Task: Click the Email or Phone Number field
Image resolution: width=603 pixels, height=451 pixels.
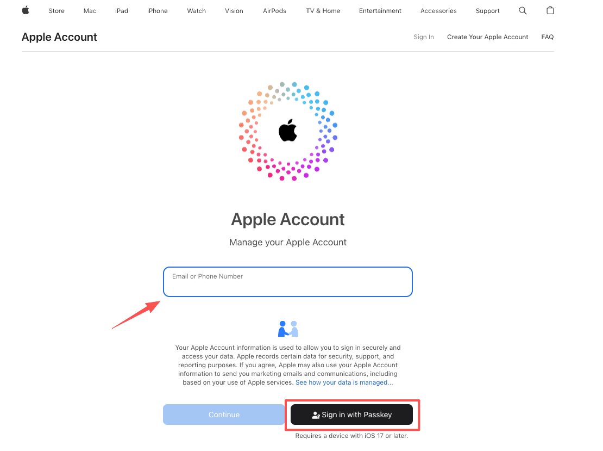Action: (288, 281)
